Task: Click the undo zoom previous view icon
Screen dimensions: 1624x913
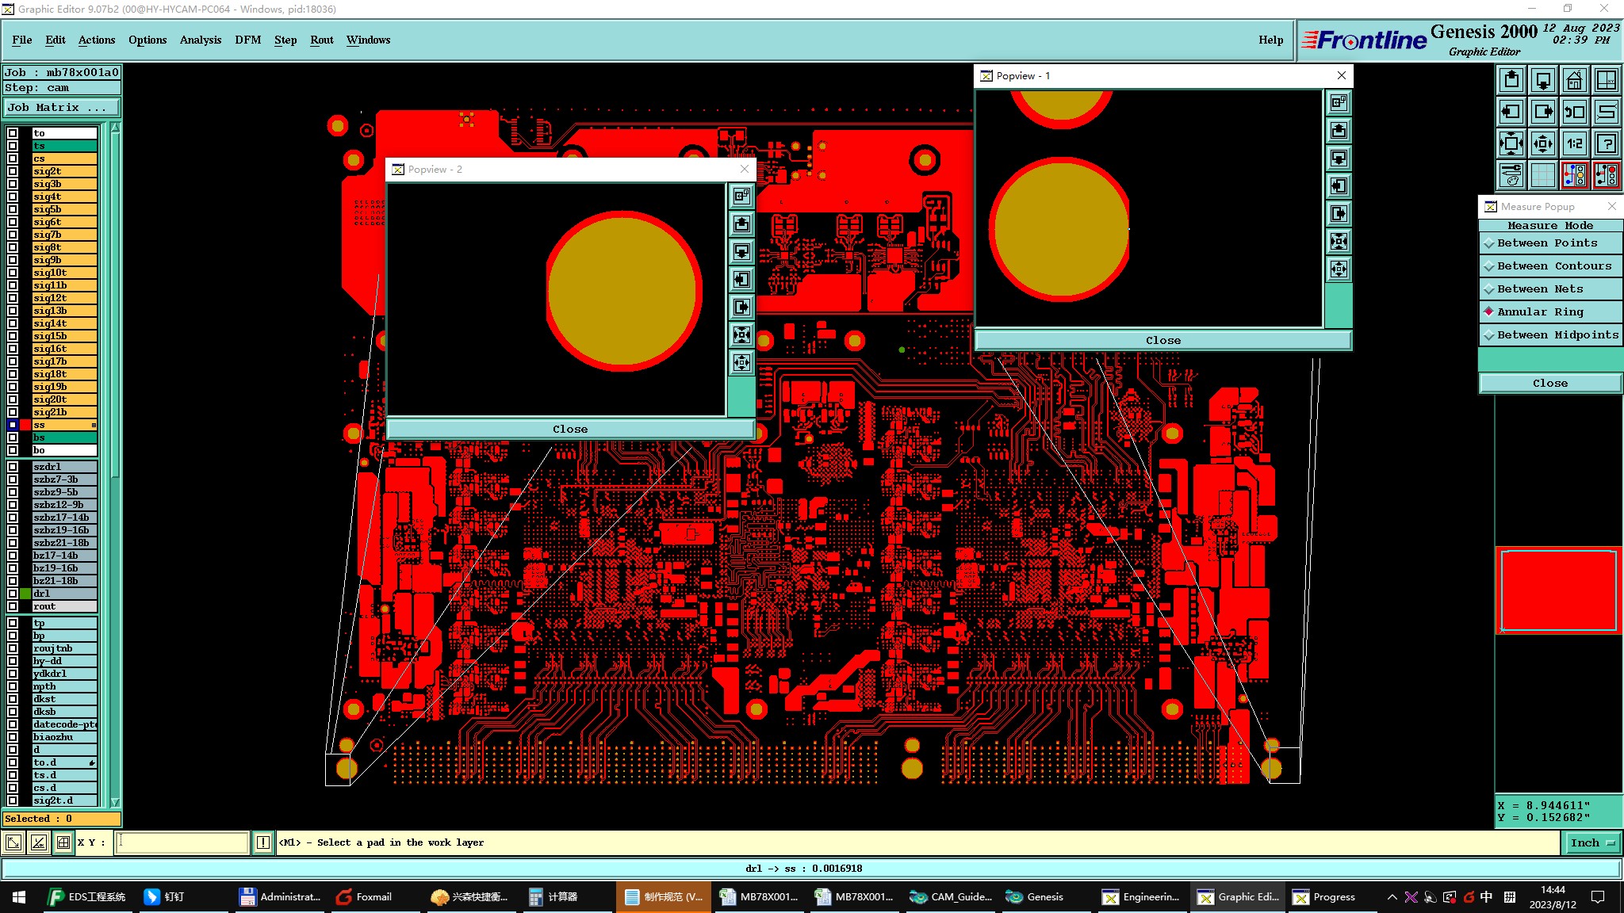Action: pyautogui.click(x=1574, y=112)
